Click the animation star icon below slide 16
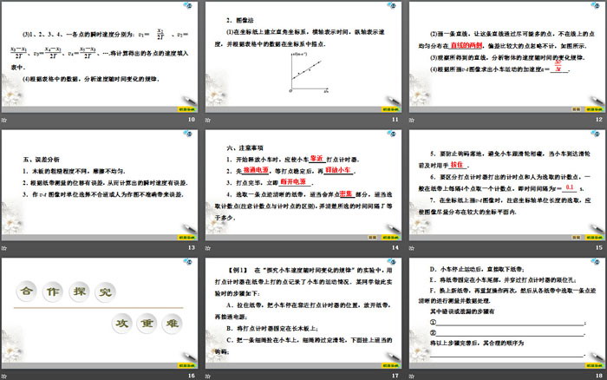 point(3,377)
